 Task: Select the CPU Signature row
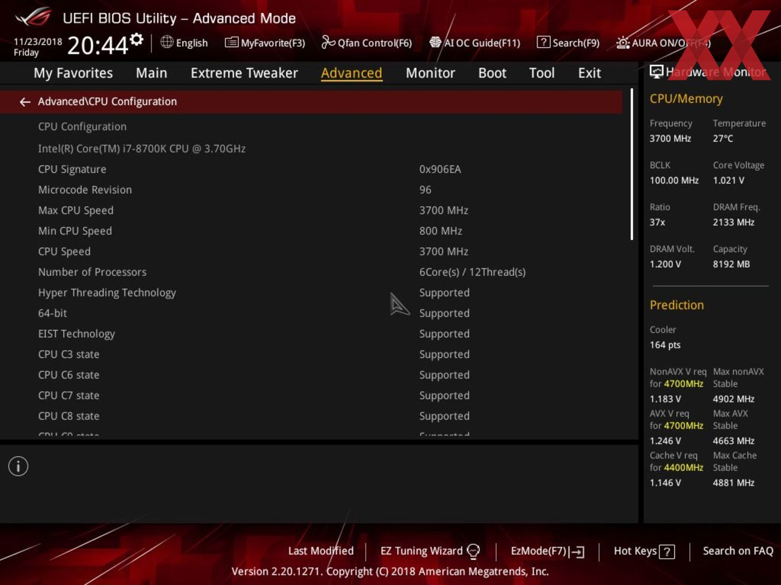click(x=311, y=169)
